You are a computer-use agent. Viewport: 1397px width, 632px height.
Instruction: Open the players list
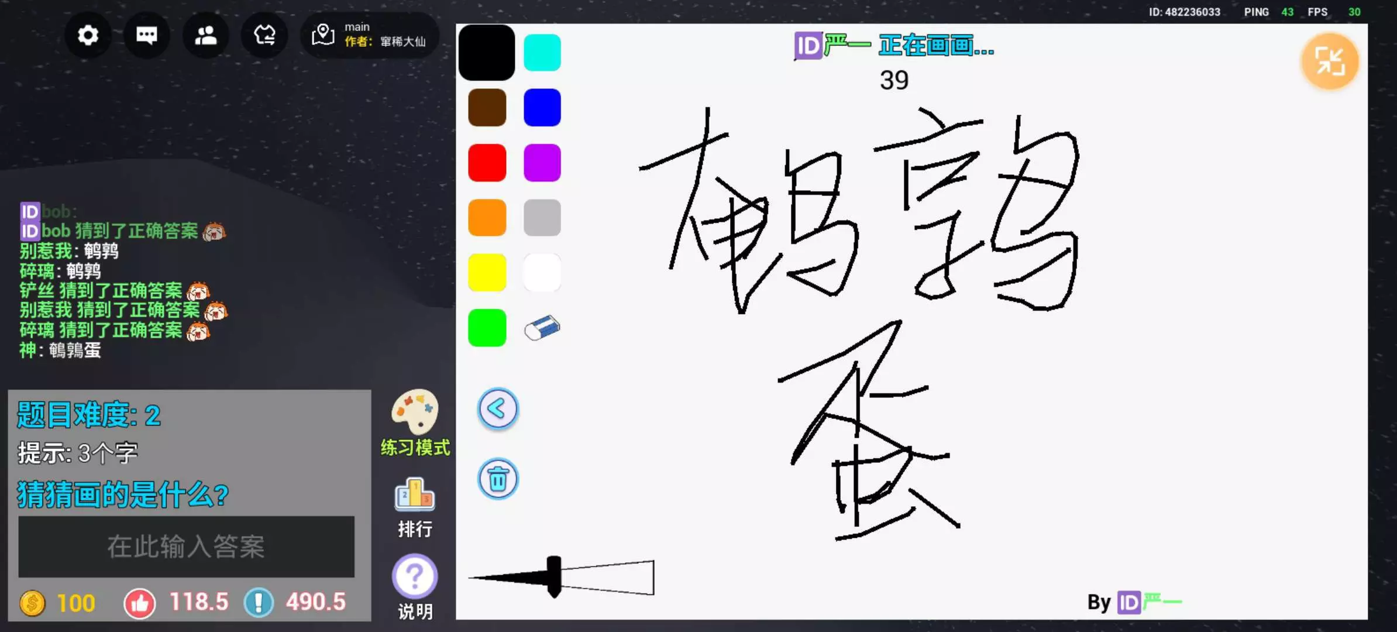click(205, 36)
